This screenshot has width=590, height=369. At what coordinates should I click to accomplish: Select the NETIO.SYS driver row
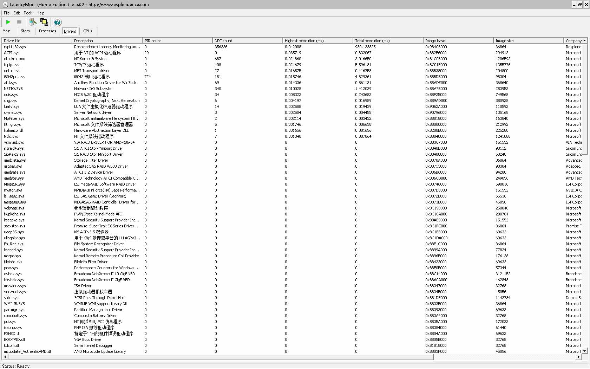(x=292, y=89)
